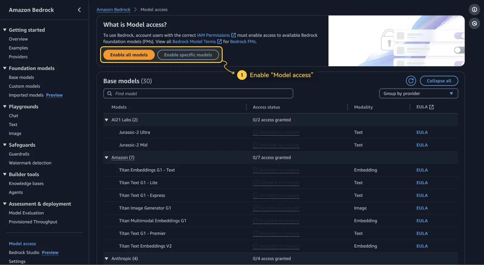Open the Amazon Bedrock breadcrumb link
Screen dimensions: 484x265
[x=113, y=10]
